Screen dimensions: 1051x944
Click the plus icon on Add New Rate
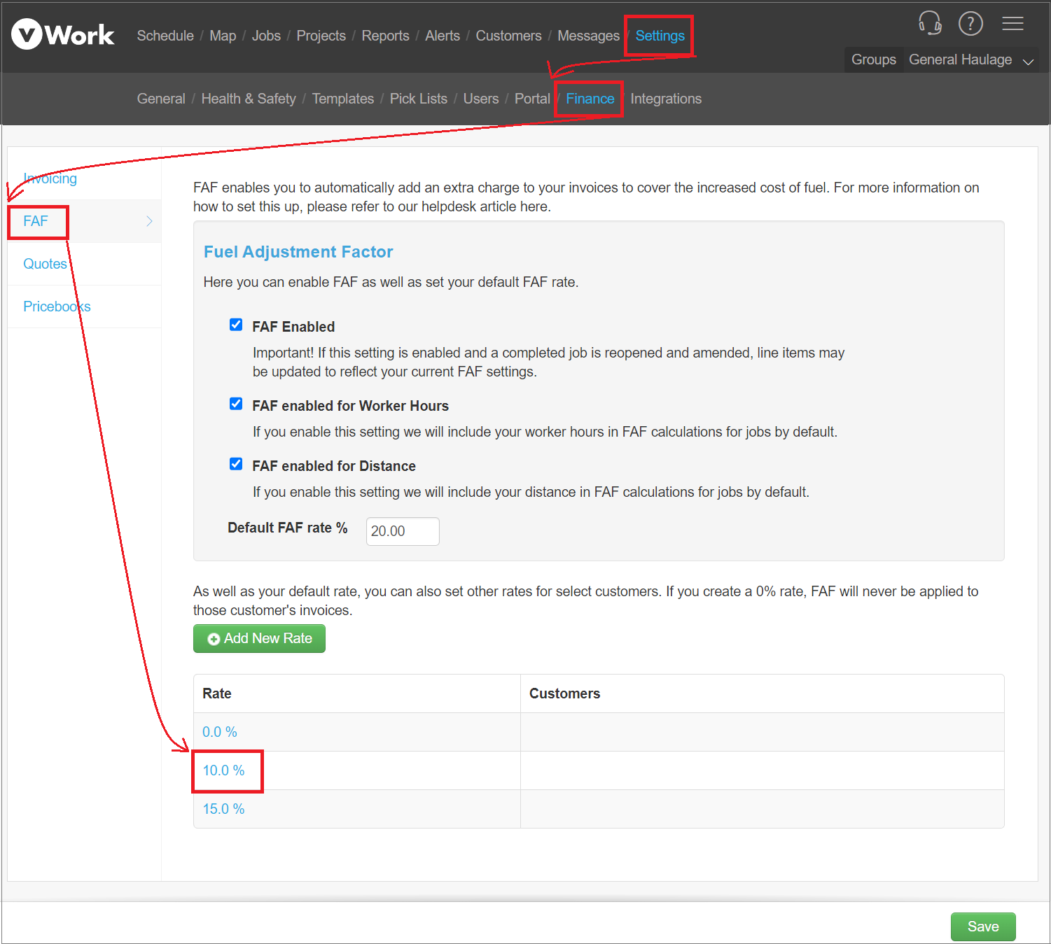(x=214, y=638)
